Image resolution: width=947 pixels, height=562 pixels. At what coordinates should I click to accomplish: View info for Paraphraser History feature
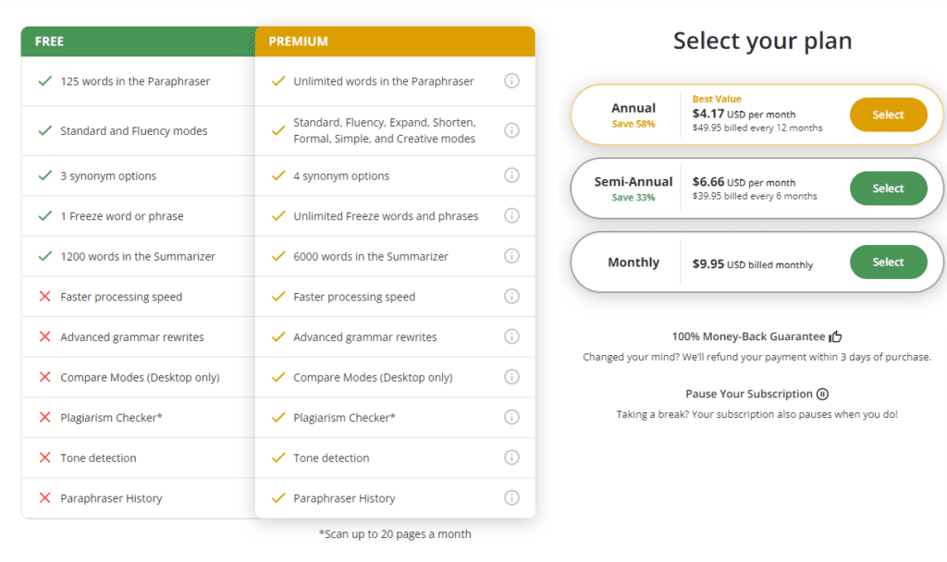[511, 497]
